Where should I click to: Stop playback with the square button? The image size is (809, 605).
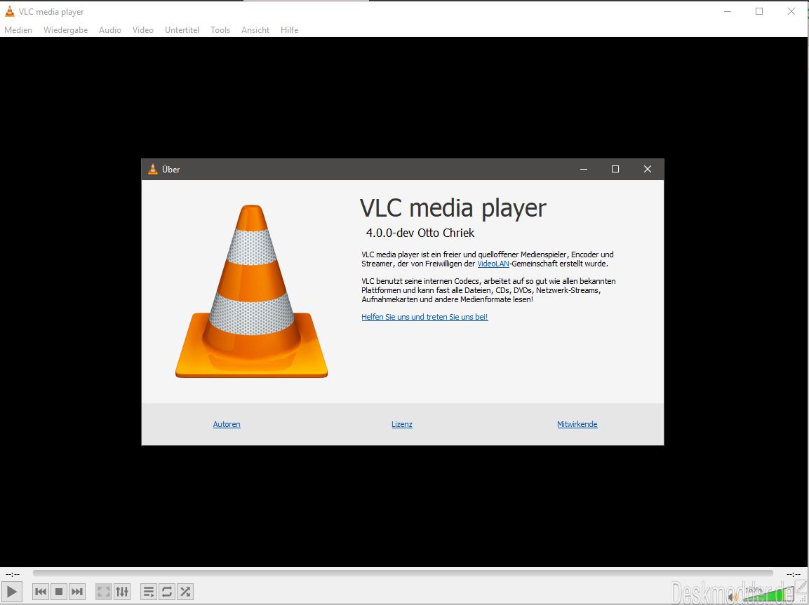(59, 592)
